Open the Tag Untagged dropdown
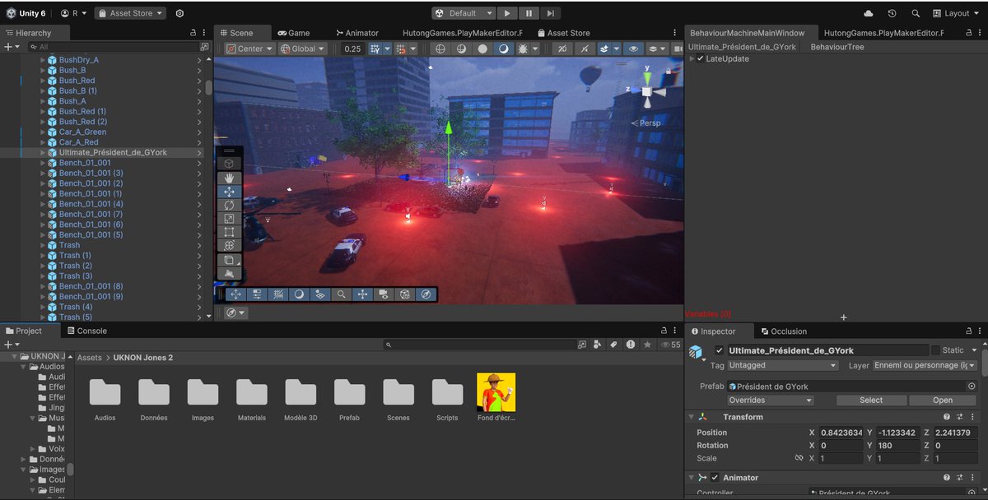 click(x=782, y=365)
